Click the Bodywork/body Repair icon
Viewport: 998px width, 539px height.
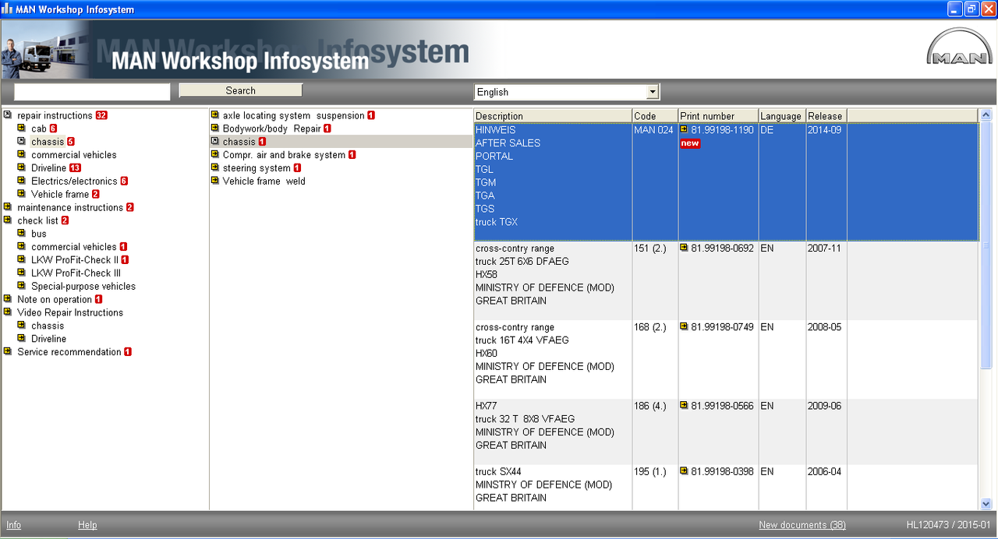click(214, 128)
